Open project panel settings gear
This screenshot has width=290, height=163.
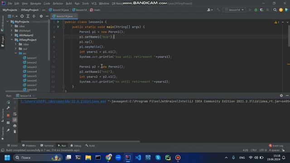41,16
